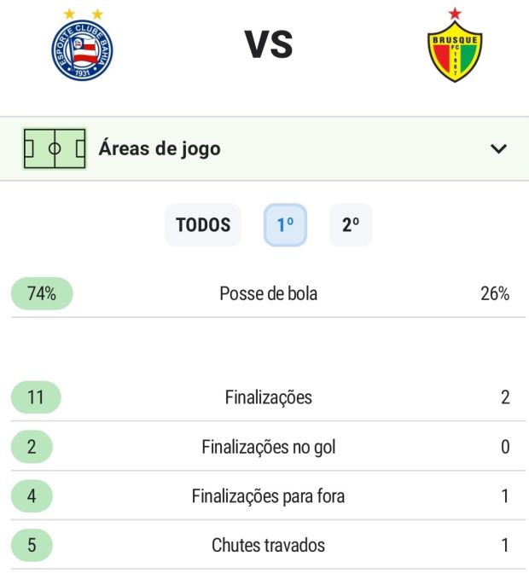Tap Bahia's 5 blocked shots badge
Screen dimensions: 529x579
[32, 546]
